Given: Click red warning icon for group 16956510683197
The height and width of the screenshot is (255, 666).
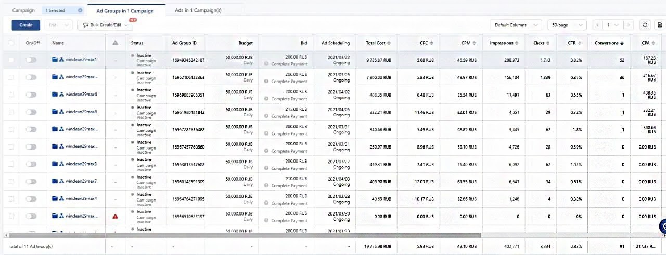Looking at the screenshot, I should (115, 216).
